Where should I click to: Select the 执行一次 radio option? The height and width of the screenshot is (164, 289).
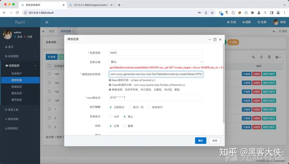130,107
